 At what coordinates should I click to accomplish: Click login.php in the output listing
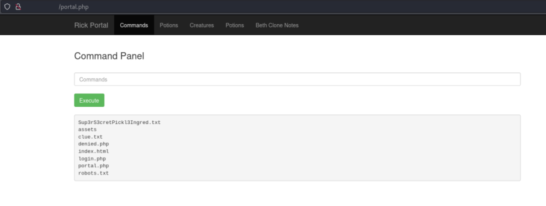point(92,159)
